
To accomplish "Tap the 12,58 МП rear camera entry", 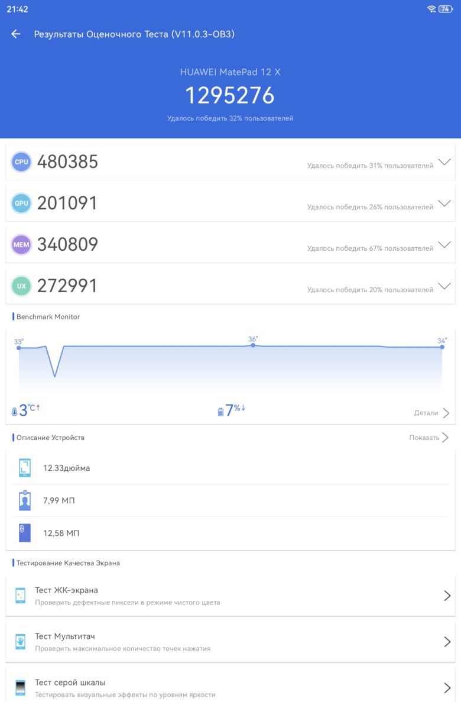I will pos(61,533).
